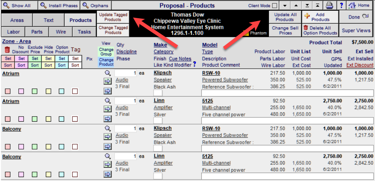Click the printer icon
The height and width of the screenshot is (181, 375).
pos(330,5)
